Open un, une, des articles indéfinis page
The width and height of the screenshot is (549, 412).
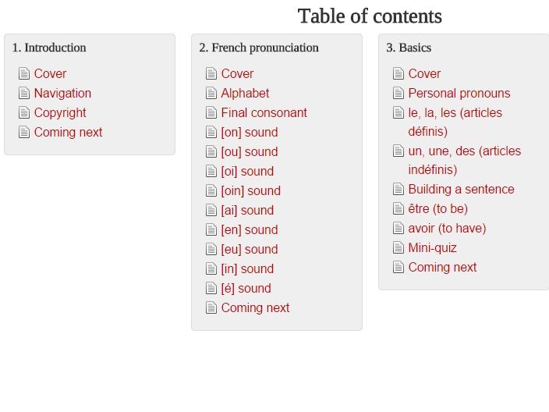(464, 151)
